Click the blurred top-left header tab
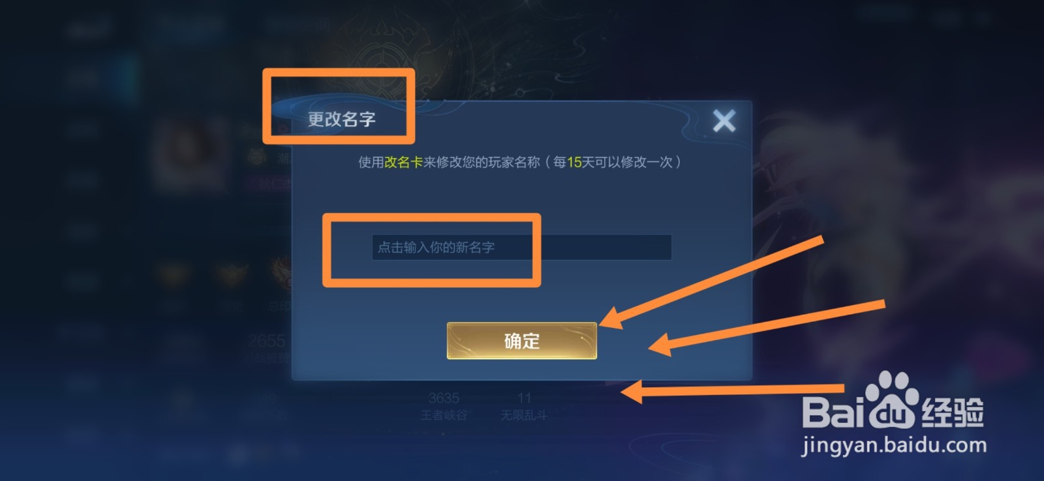This screenshot has width=1044, height=481. 89,30
